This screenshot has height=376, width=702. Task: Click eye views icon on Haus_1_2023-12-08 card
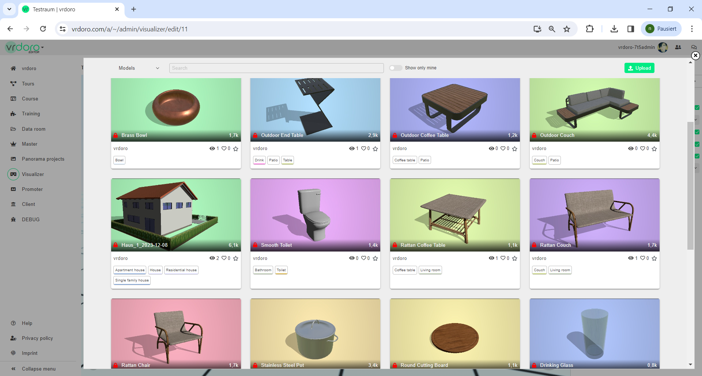(212, 258)
